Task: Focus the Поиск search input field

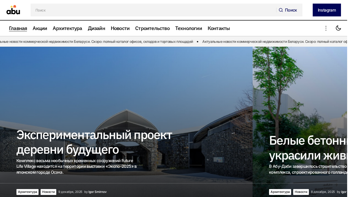Action: click(x=153, y=10)
